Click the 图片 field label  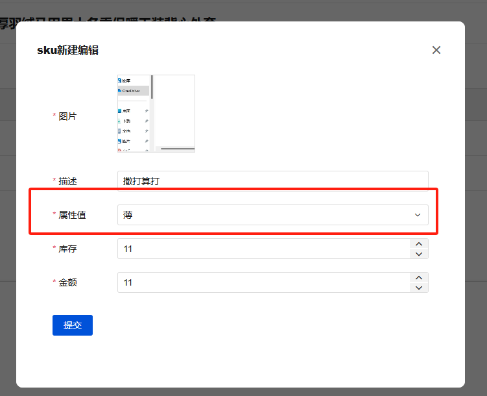[x=67, y=116]
